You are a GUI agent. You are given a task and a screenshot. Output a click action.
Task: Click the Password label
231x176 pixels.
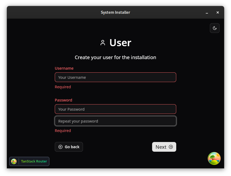63,100
